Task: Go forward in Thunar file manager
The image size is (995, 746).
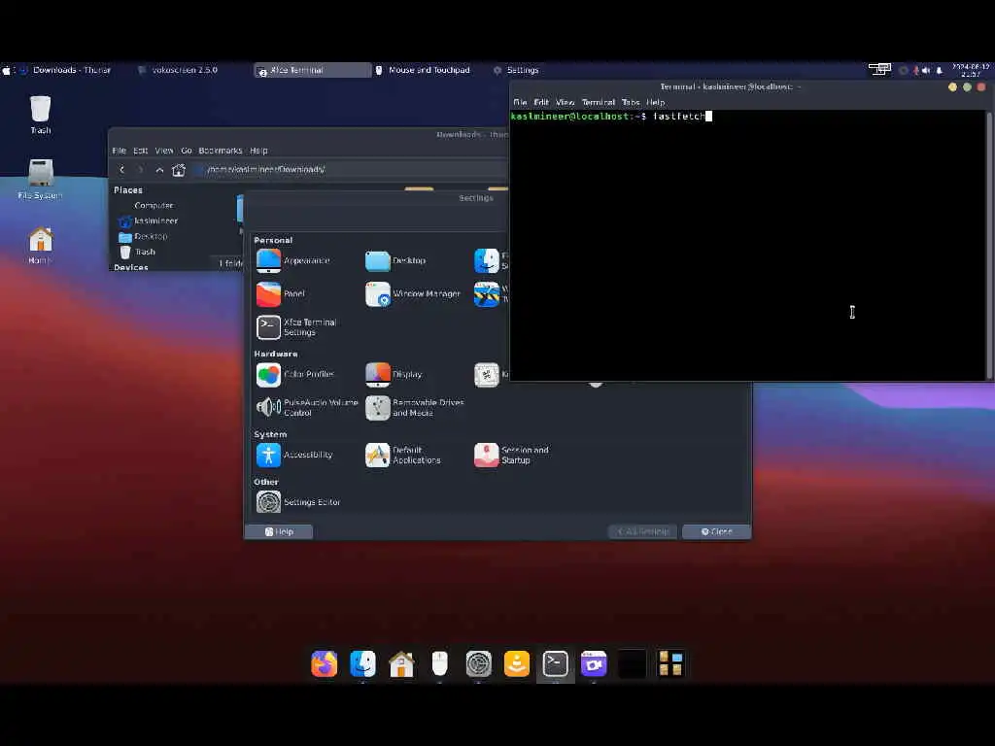Action: tap(141, 170)
